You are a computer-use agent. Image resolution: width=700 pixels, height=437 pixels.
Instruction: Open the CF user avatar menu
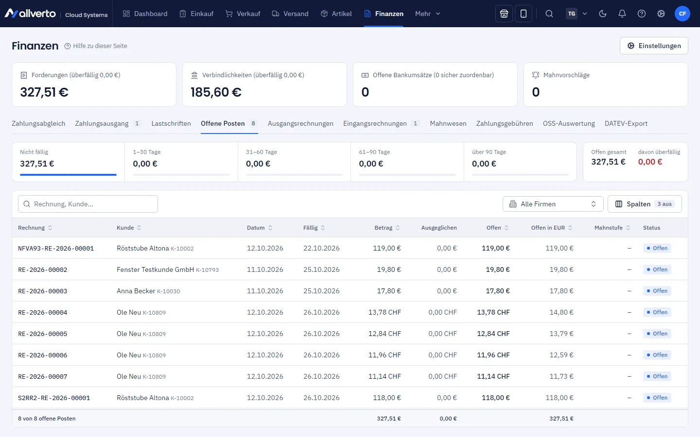pos(682,14)
